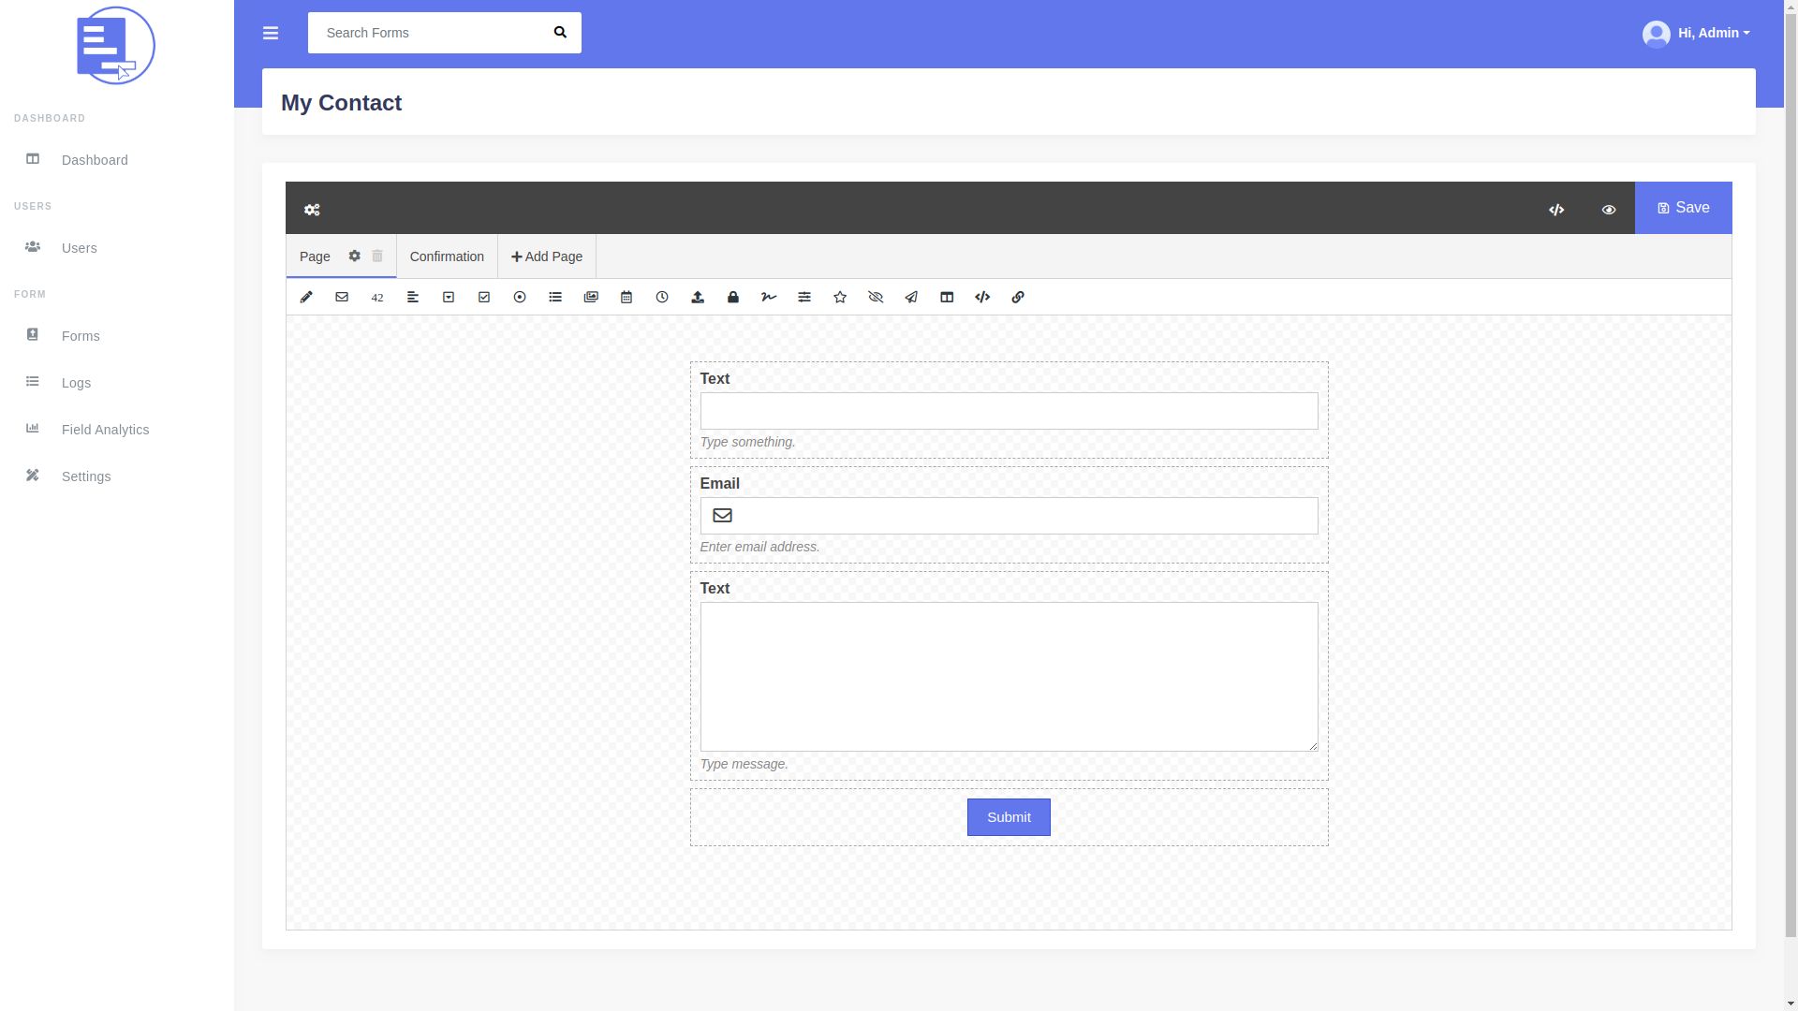Add a select dropdown field

point(449,297)
